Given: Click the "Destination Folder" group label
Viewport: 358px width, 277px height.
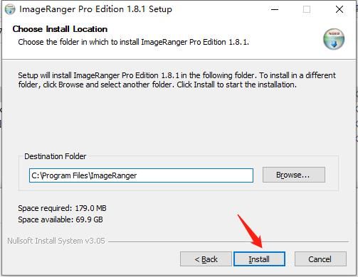Looking at the screenshot, I should [56, 156].
